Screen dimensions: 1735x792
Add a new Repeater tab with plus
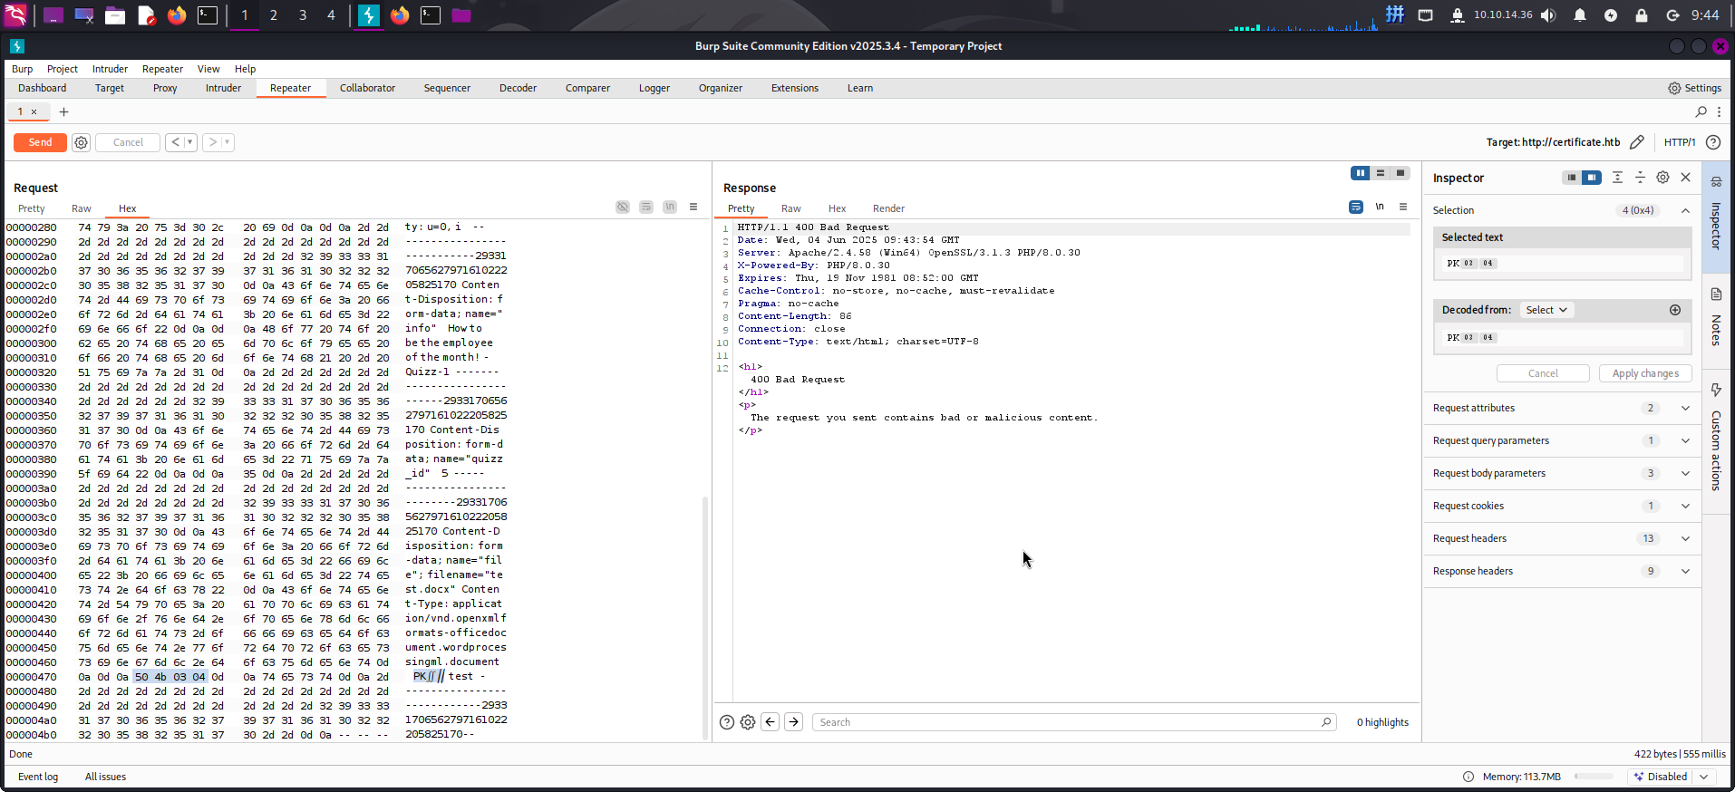click(63, 112)
